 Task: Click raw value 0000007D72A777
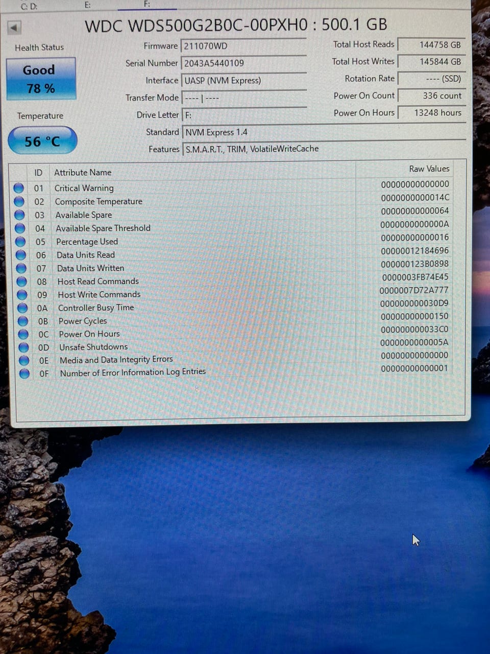[414, 290]
